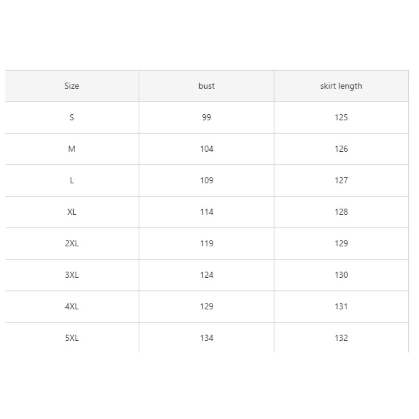
Task: Click skirt length value 125
Action: [341, 117]
